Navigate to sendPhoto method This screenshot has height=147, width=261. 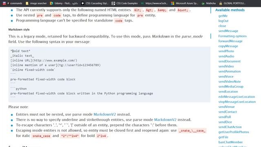click(226, 51)
